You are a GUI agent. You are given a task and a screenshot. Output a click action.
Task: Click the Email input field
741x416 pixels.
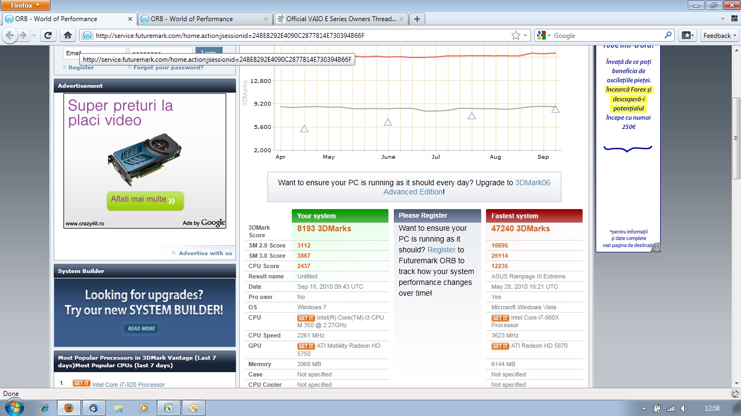(x=94, y=53)
